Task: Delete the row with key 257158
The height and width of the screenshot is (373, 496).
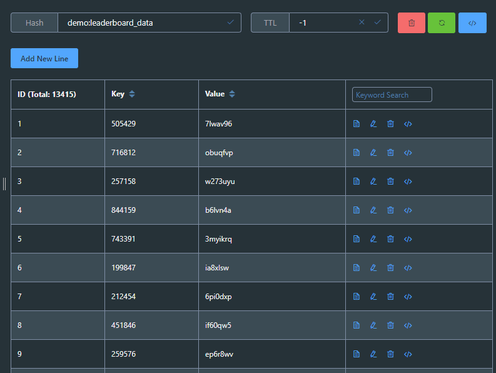Action: (x=391, y=181)
